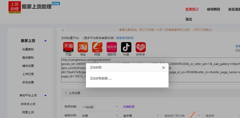The image size is (240, 118).
Task: Open the 连衣裙 category dropdown
Action: pos(141,116)
